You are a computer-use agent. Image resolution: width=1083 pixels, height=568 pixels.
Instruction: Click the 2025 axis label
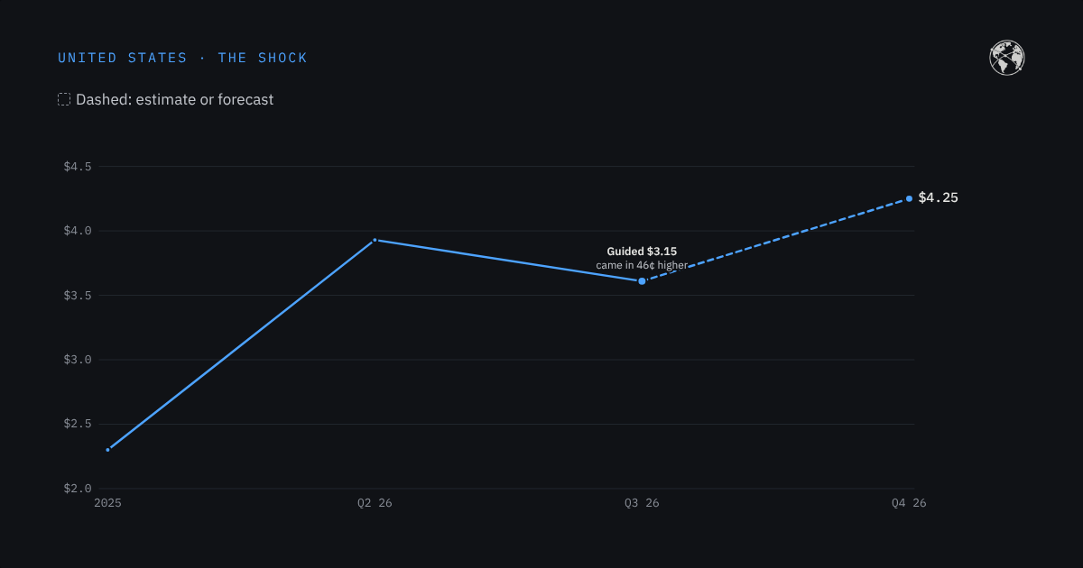click(x=107, y=503)
